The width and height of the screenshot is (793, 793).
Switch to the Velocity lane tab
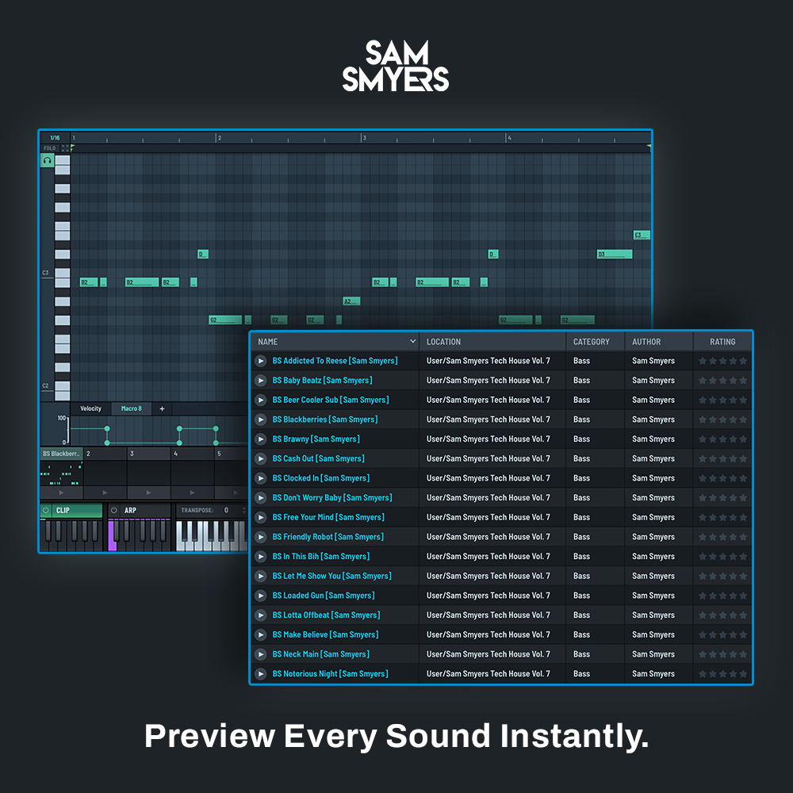[x=91, y=408]
